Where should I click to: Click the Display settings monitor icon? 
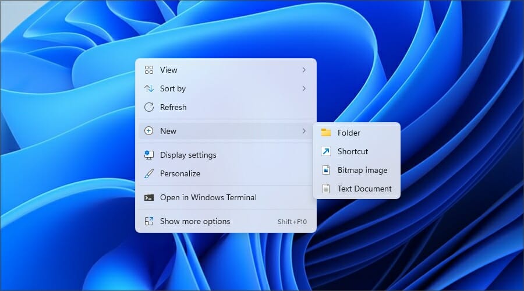pyautogui.click(x=148, y=155)
